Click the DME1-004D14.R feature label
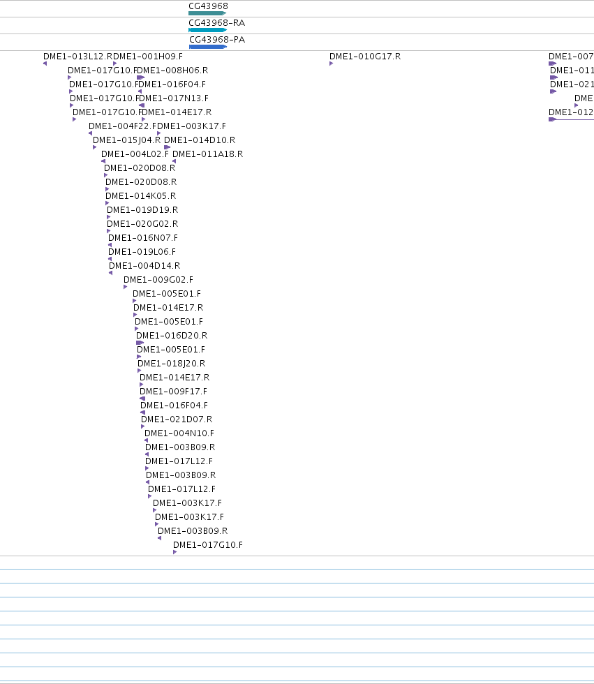Image resolution: width=594 pixels, height=684 pixels. click(x=144, y=266)
